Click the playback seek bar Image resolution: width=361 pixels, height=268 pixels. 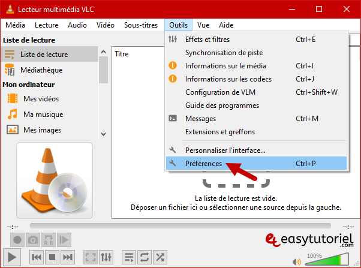pyautogui.click(x=180, y=225)
